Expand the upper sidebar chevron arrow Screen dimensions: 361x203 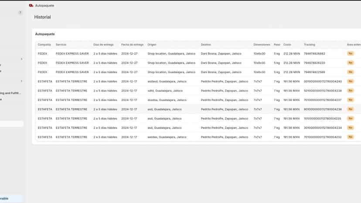[21, 59]
